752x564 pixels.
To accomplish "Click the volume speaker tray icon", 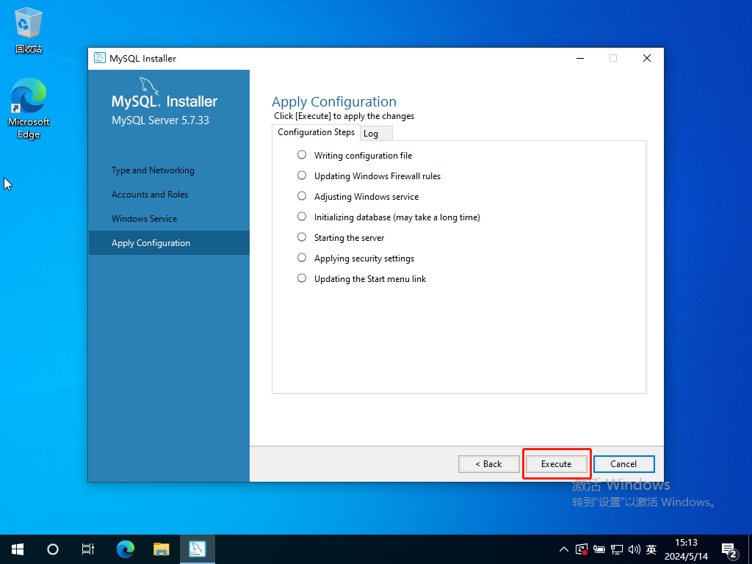I will [x=634, y=549].
